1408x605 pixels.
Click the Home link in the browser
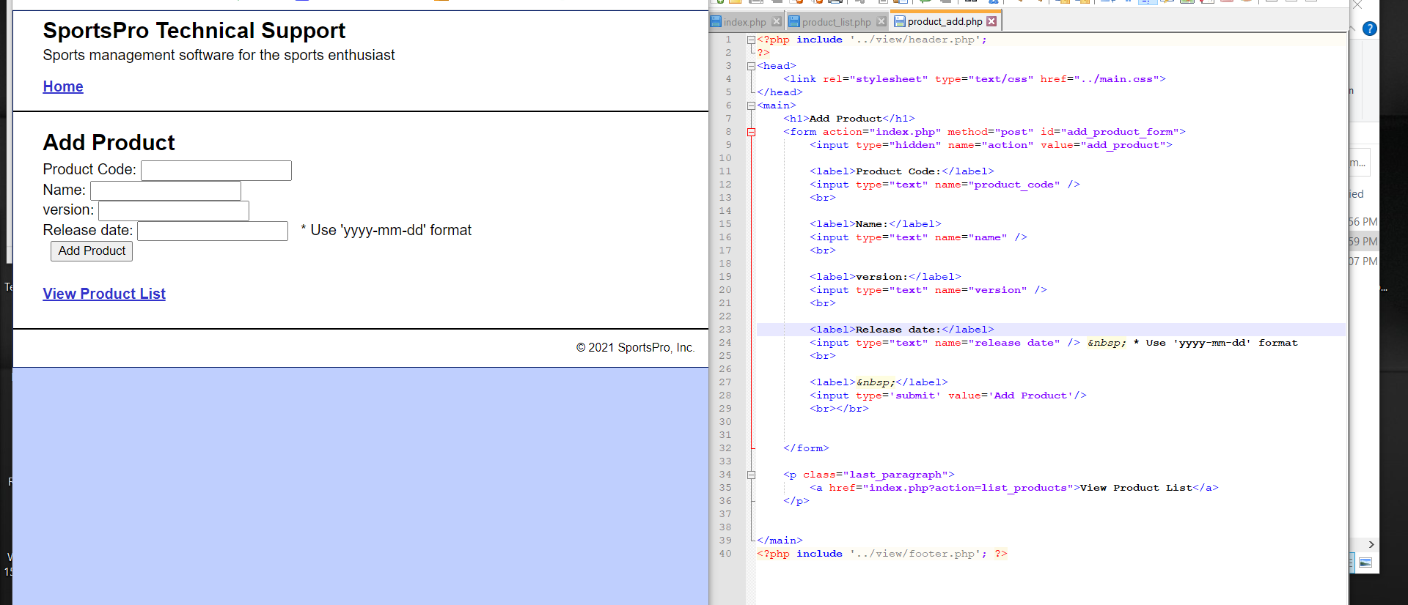tap(63, 86)
